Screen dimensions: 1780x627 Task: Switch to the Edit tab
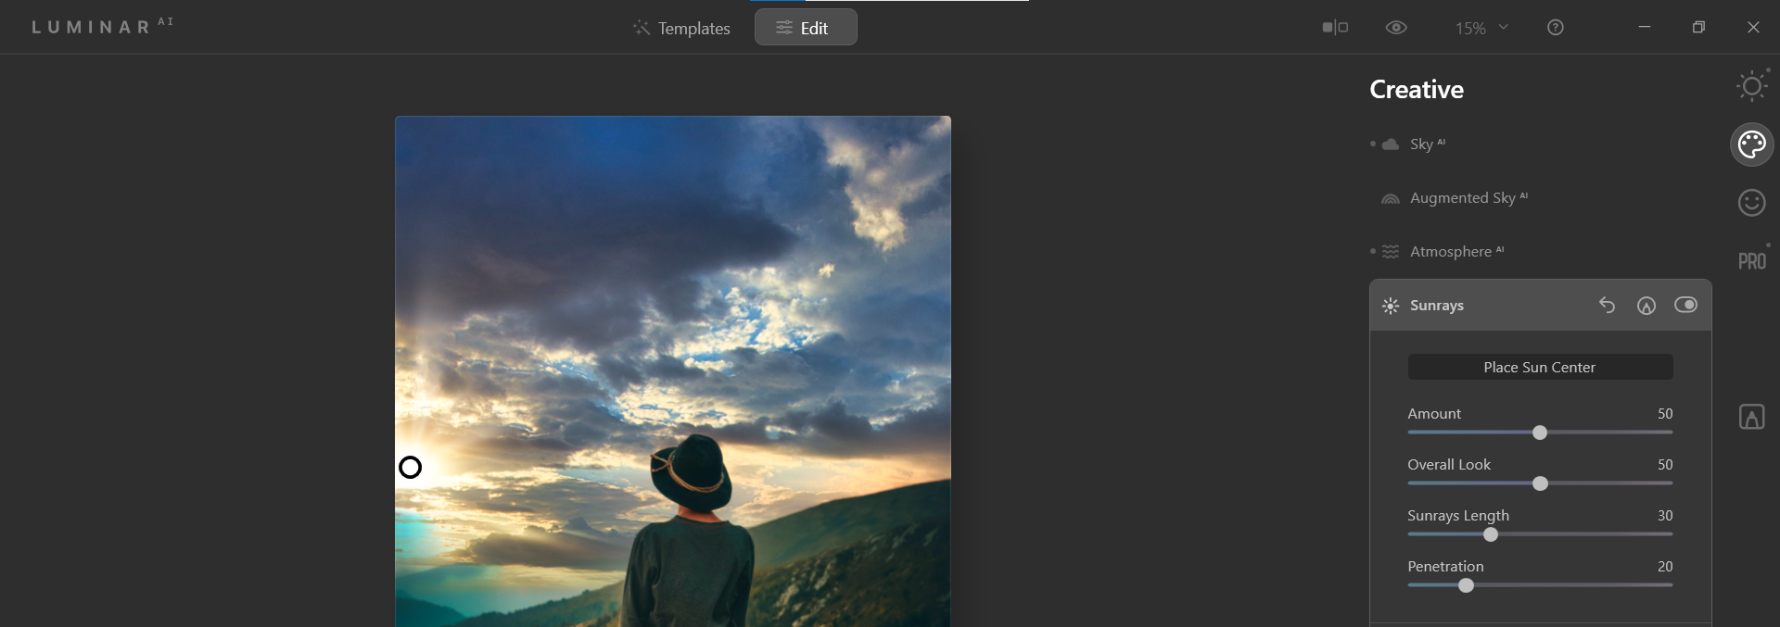pyautogui.click(x=806, y=28)
